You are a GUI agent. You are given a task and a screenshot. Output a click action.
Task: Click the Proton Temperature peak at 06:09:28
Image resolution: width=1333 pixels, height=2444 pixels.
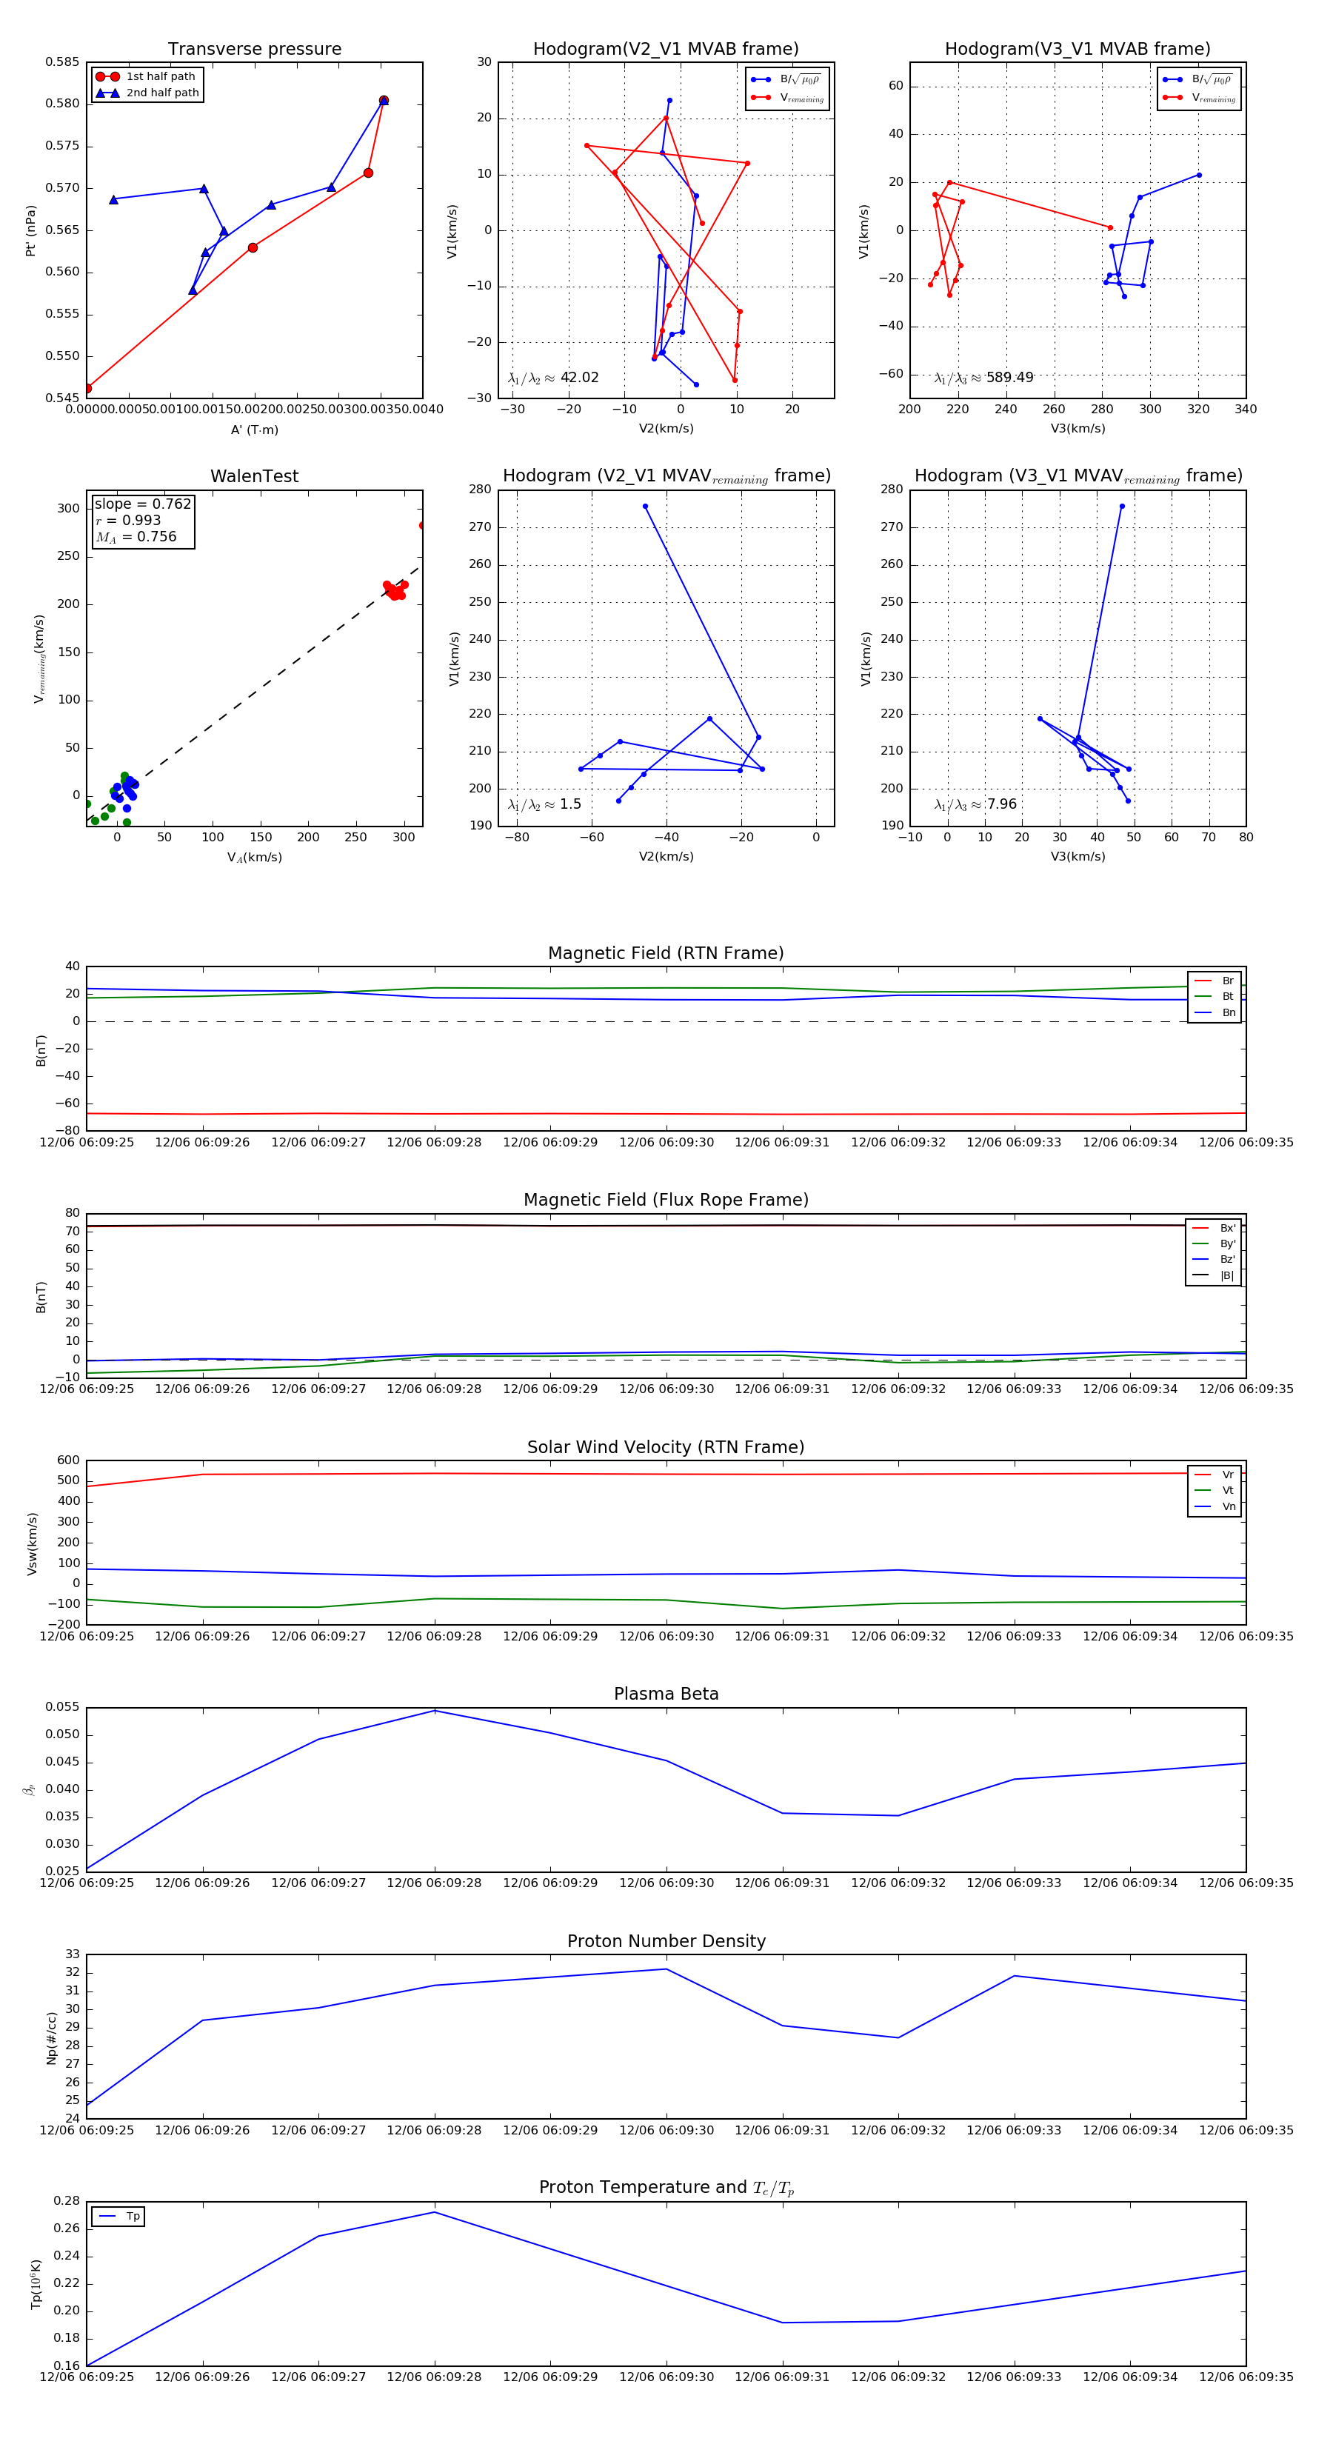click(x=435, y=2212)
